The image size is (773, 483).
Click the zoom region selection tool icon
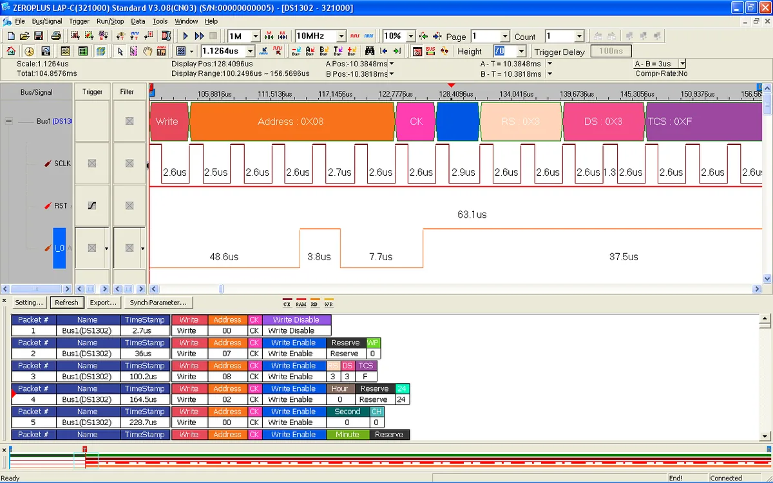[x=133, y=52]
